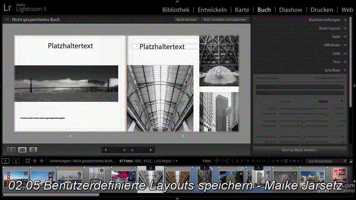Filter by blue color label

(x=286, y=161)
